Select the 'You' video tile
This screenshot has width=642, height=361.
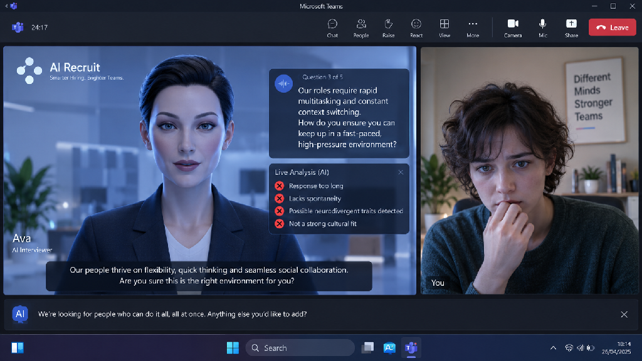point(529,170)
